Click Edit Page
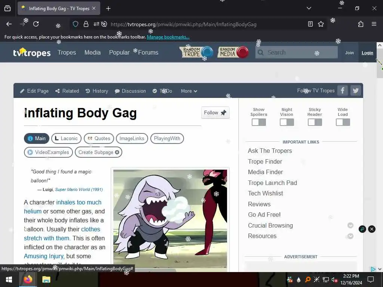The image size is (383, 287). [x=34, y=91]
